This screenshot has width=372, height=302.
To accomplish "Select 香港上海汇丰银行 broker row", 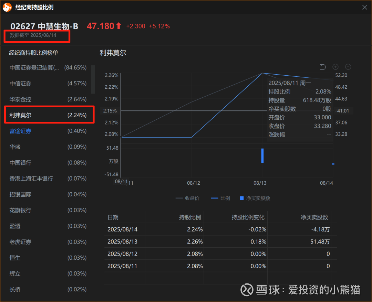I will 48,179.
